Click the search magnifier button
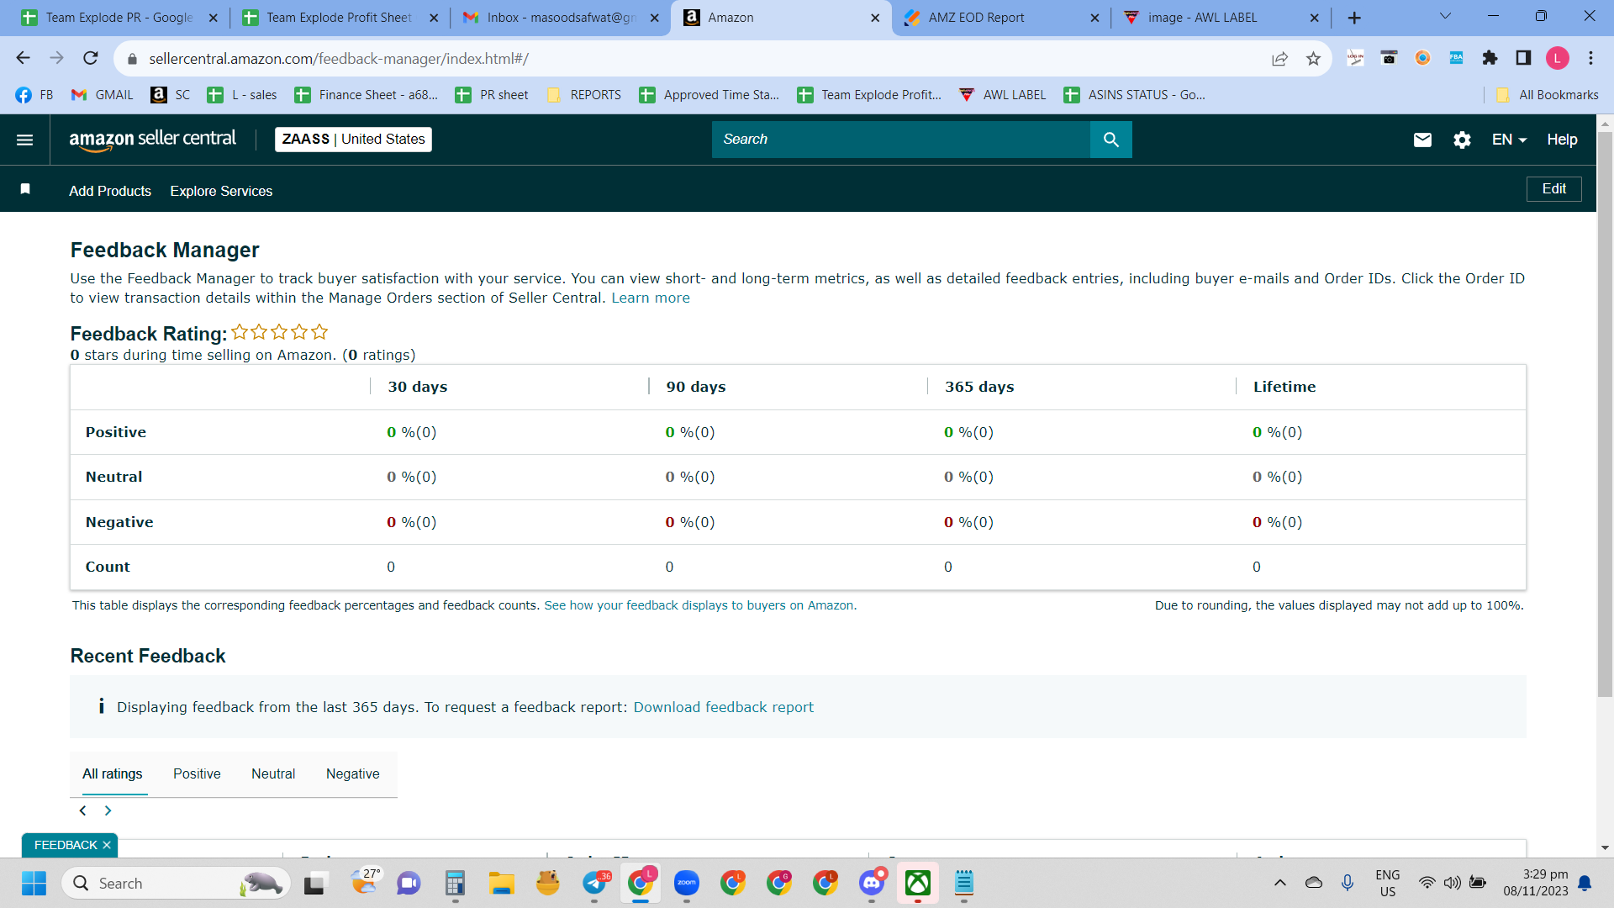This screenshot has width=1614, height=908. pyautogui.click(x=1110, y=140)
